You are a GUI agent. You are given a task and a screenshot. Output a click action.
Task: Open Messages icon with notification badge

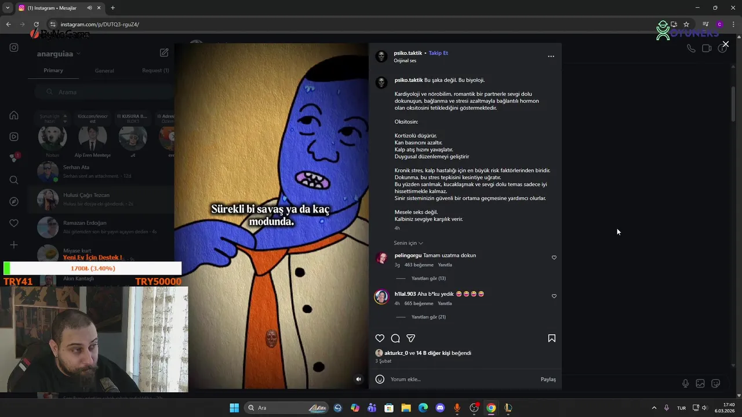[14, 158]
